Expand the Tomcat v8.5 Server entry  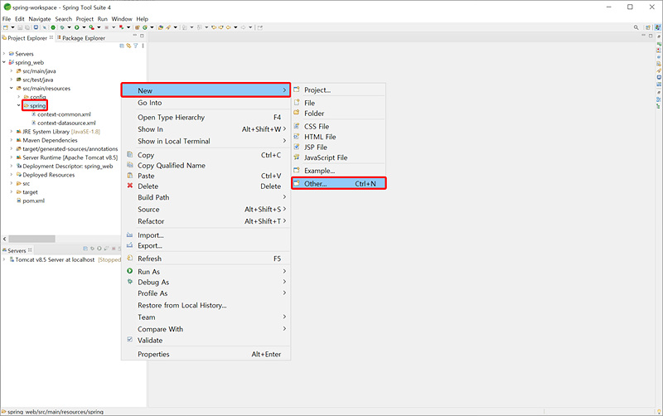[4, 259]
